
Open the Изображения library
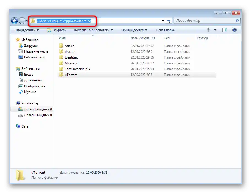(35, 86)
